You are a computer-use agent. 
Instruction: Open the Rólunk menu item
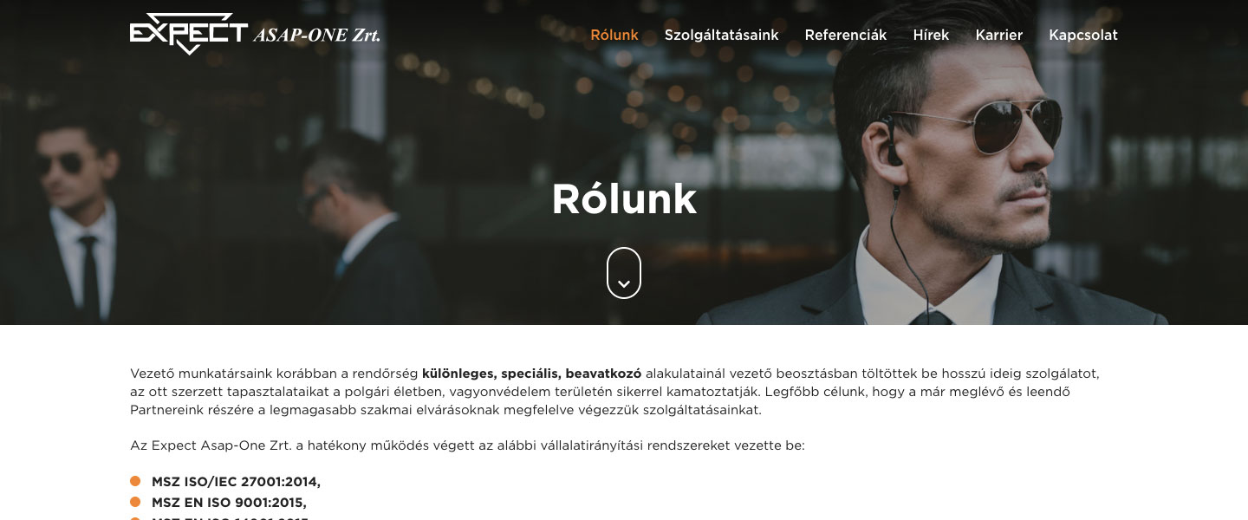pyautogui.click(x=614, y=36)
